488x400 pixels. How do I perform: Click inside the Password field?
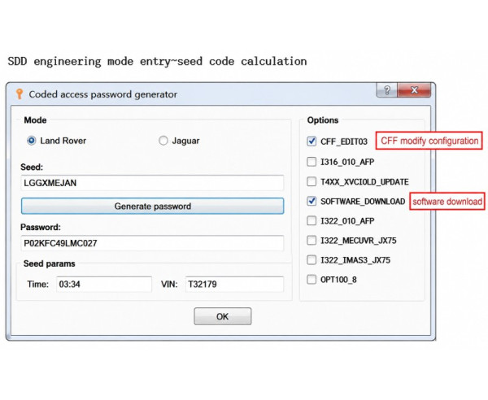152,243
